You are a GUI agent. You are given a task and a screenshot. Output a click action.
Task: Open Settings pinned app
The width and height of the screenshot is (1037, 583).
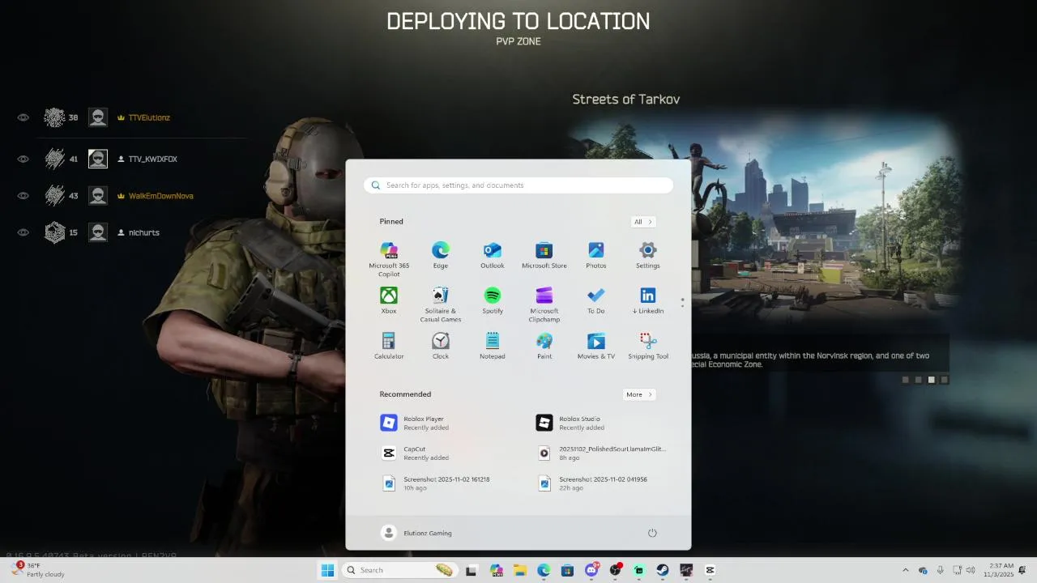click(648, 256)
